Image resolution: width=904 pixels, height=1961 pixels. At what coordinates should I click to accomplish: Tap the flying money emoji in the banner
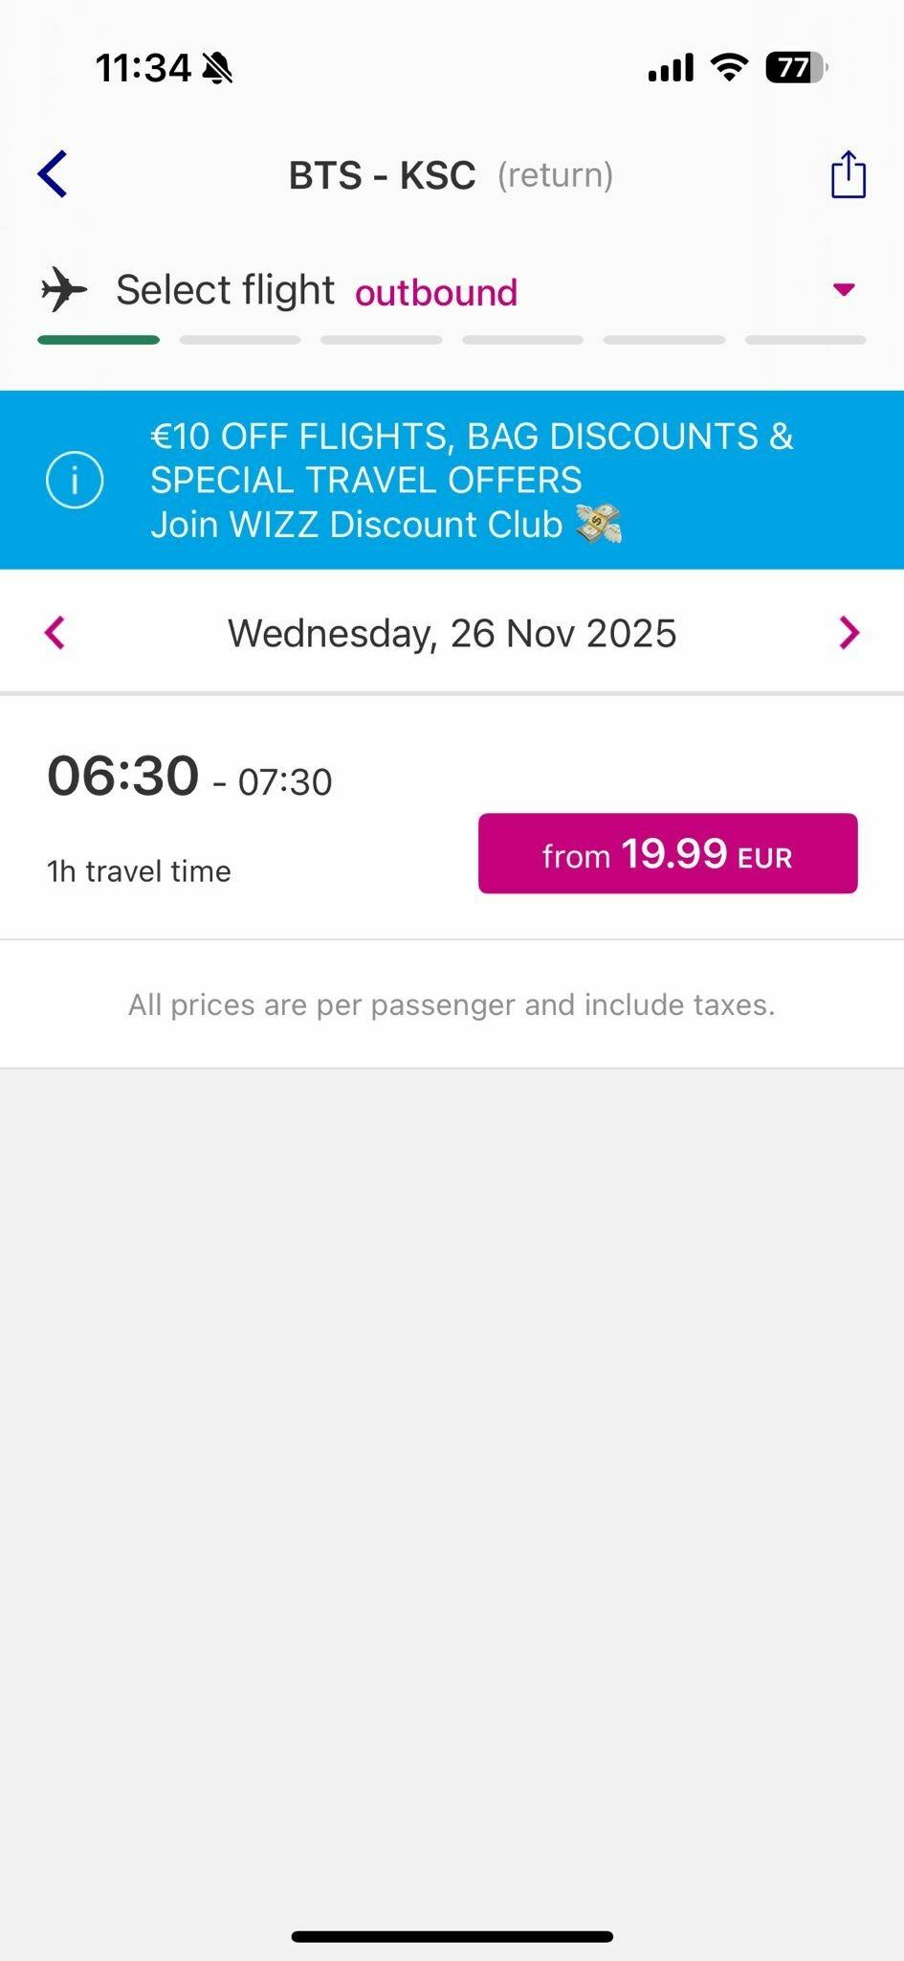[599, 525]
